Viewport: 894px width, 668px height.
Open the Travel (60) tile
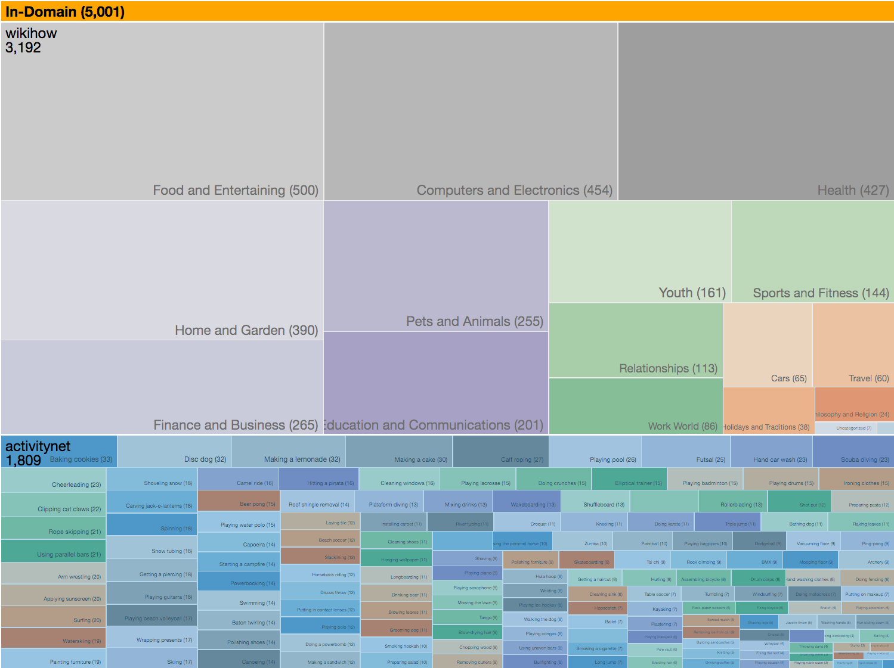[853, 345]
